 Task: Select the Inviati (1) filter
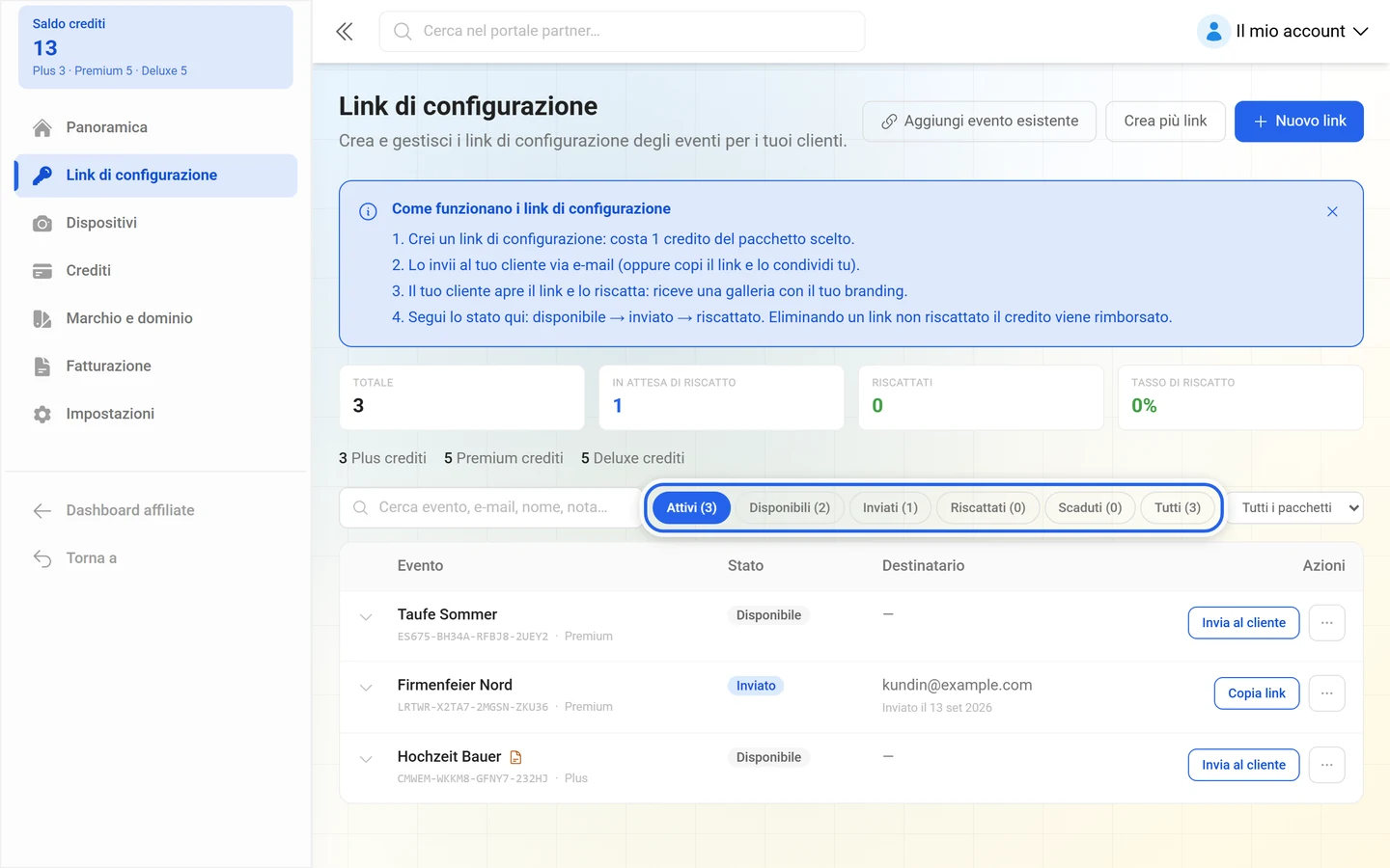[x=890, y=508]
